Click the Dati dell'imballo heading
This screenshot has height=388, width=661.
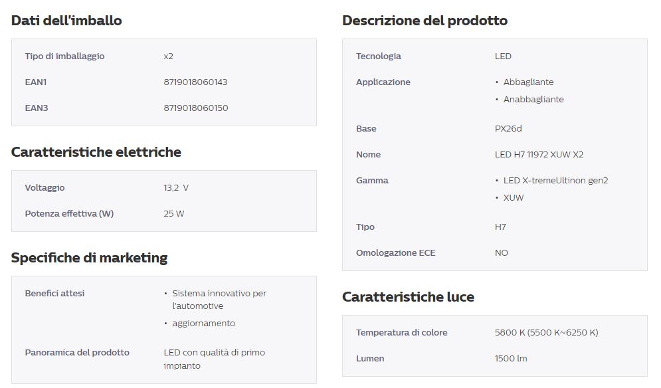click(x=66, y=20)
